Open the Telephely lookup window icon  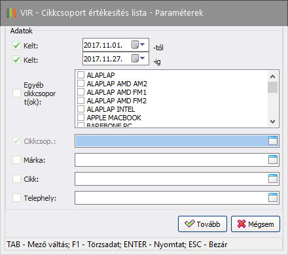(x=273, y=197)
